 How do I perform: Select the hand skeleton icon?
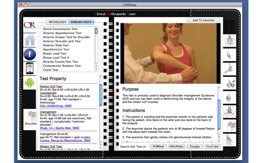(x=230, y=140)
